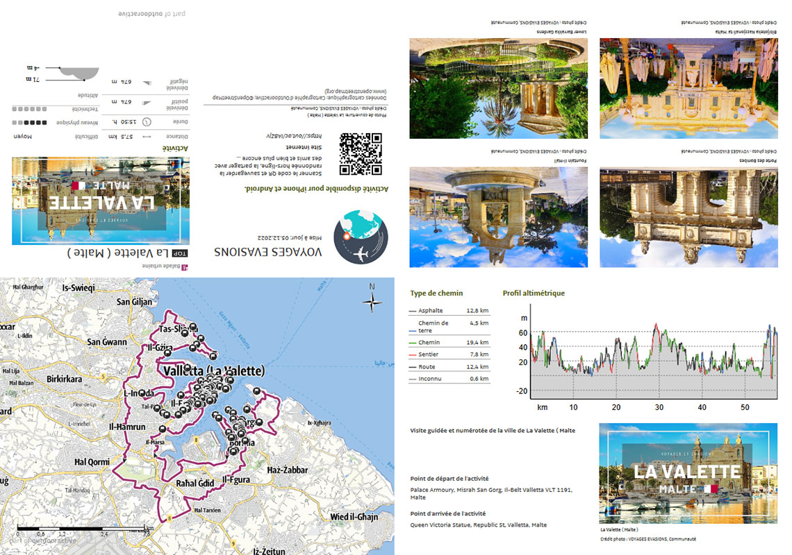Click the 'Ħaż-Żabbar' map label
Viewport: 792px width, 555px height.
point(288,470)
